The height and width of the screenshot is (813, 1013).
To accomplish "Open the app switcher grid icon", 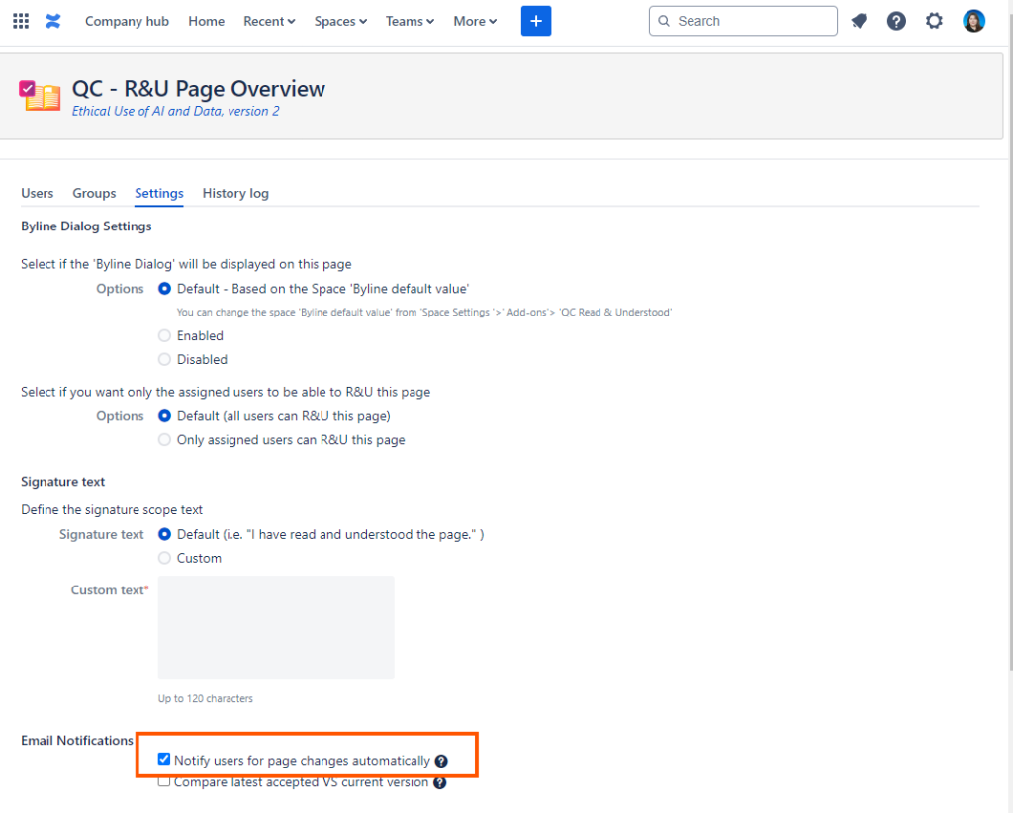I will [x=21, y=21].
